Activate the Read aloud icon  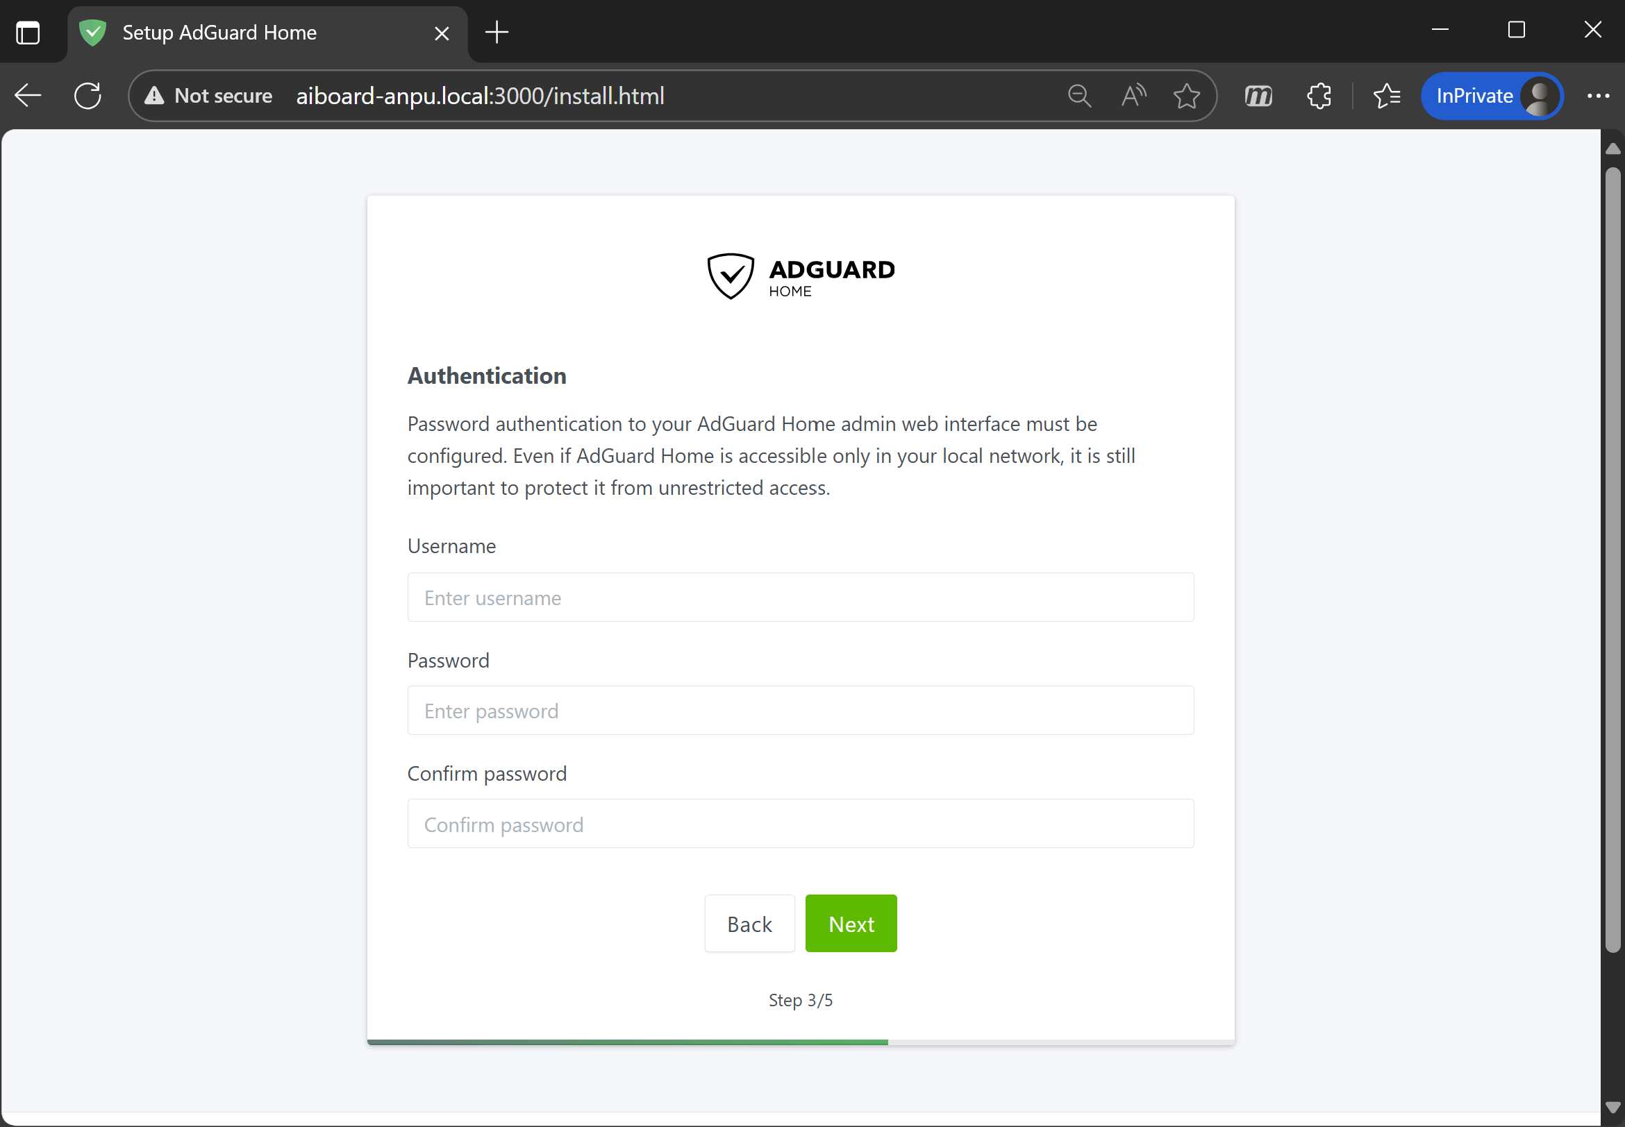pos(1133,95)
